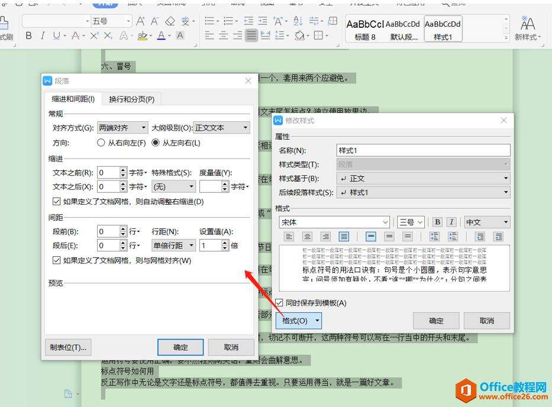
Task: Click the New Style (新样式) icon
Action: (527, 28)
